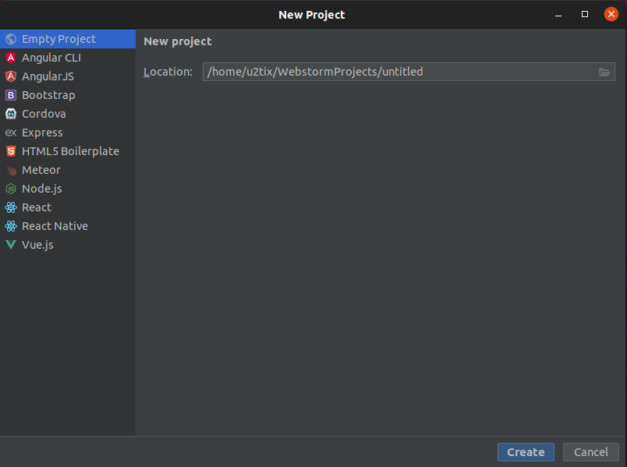Click the Bootstrap icon in the sidebar
The image size is (627, 467).
tap(10, 95)
